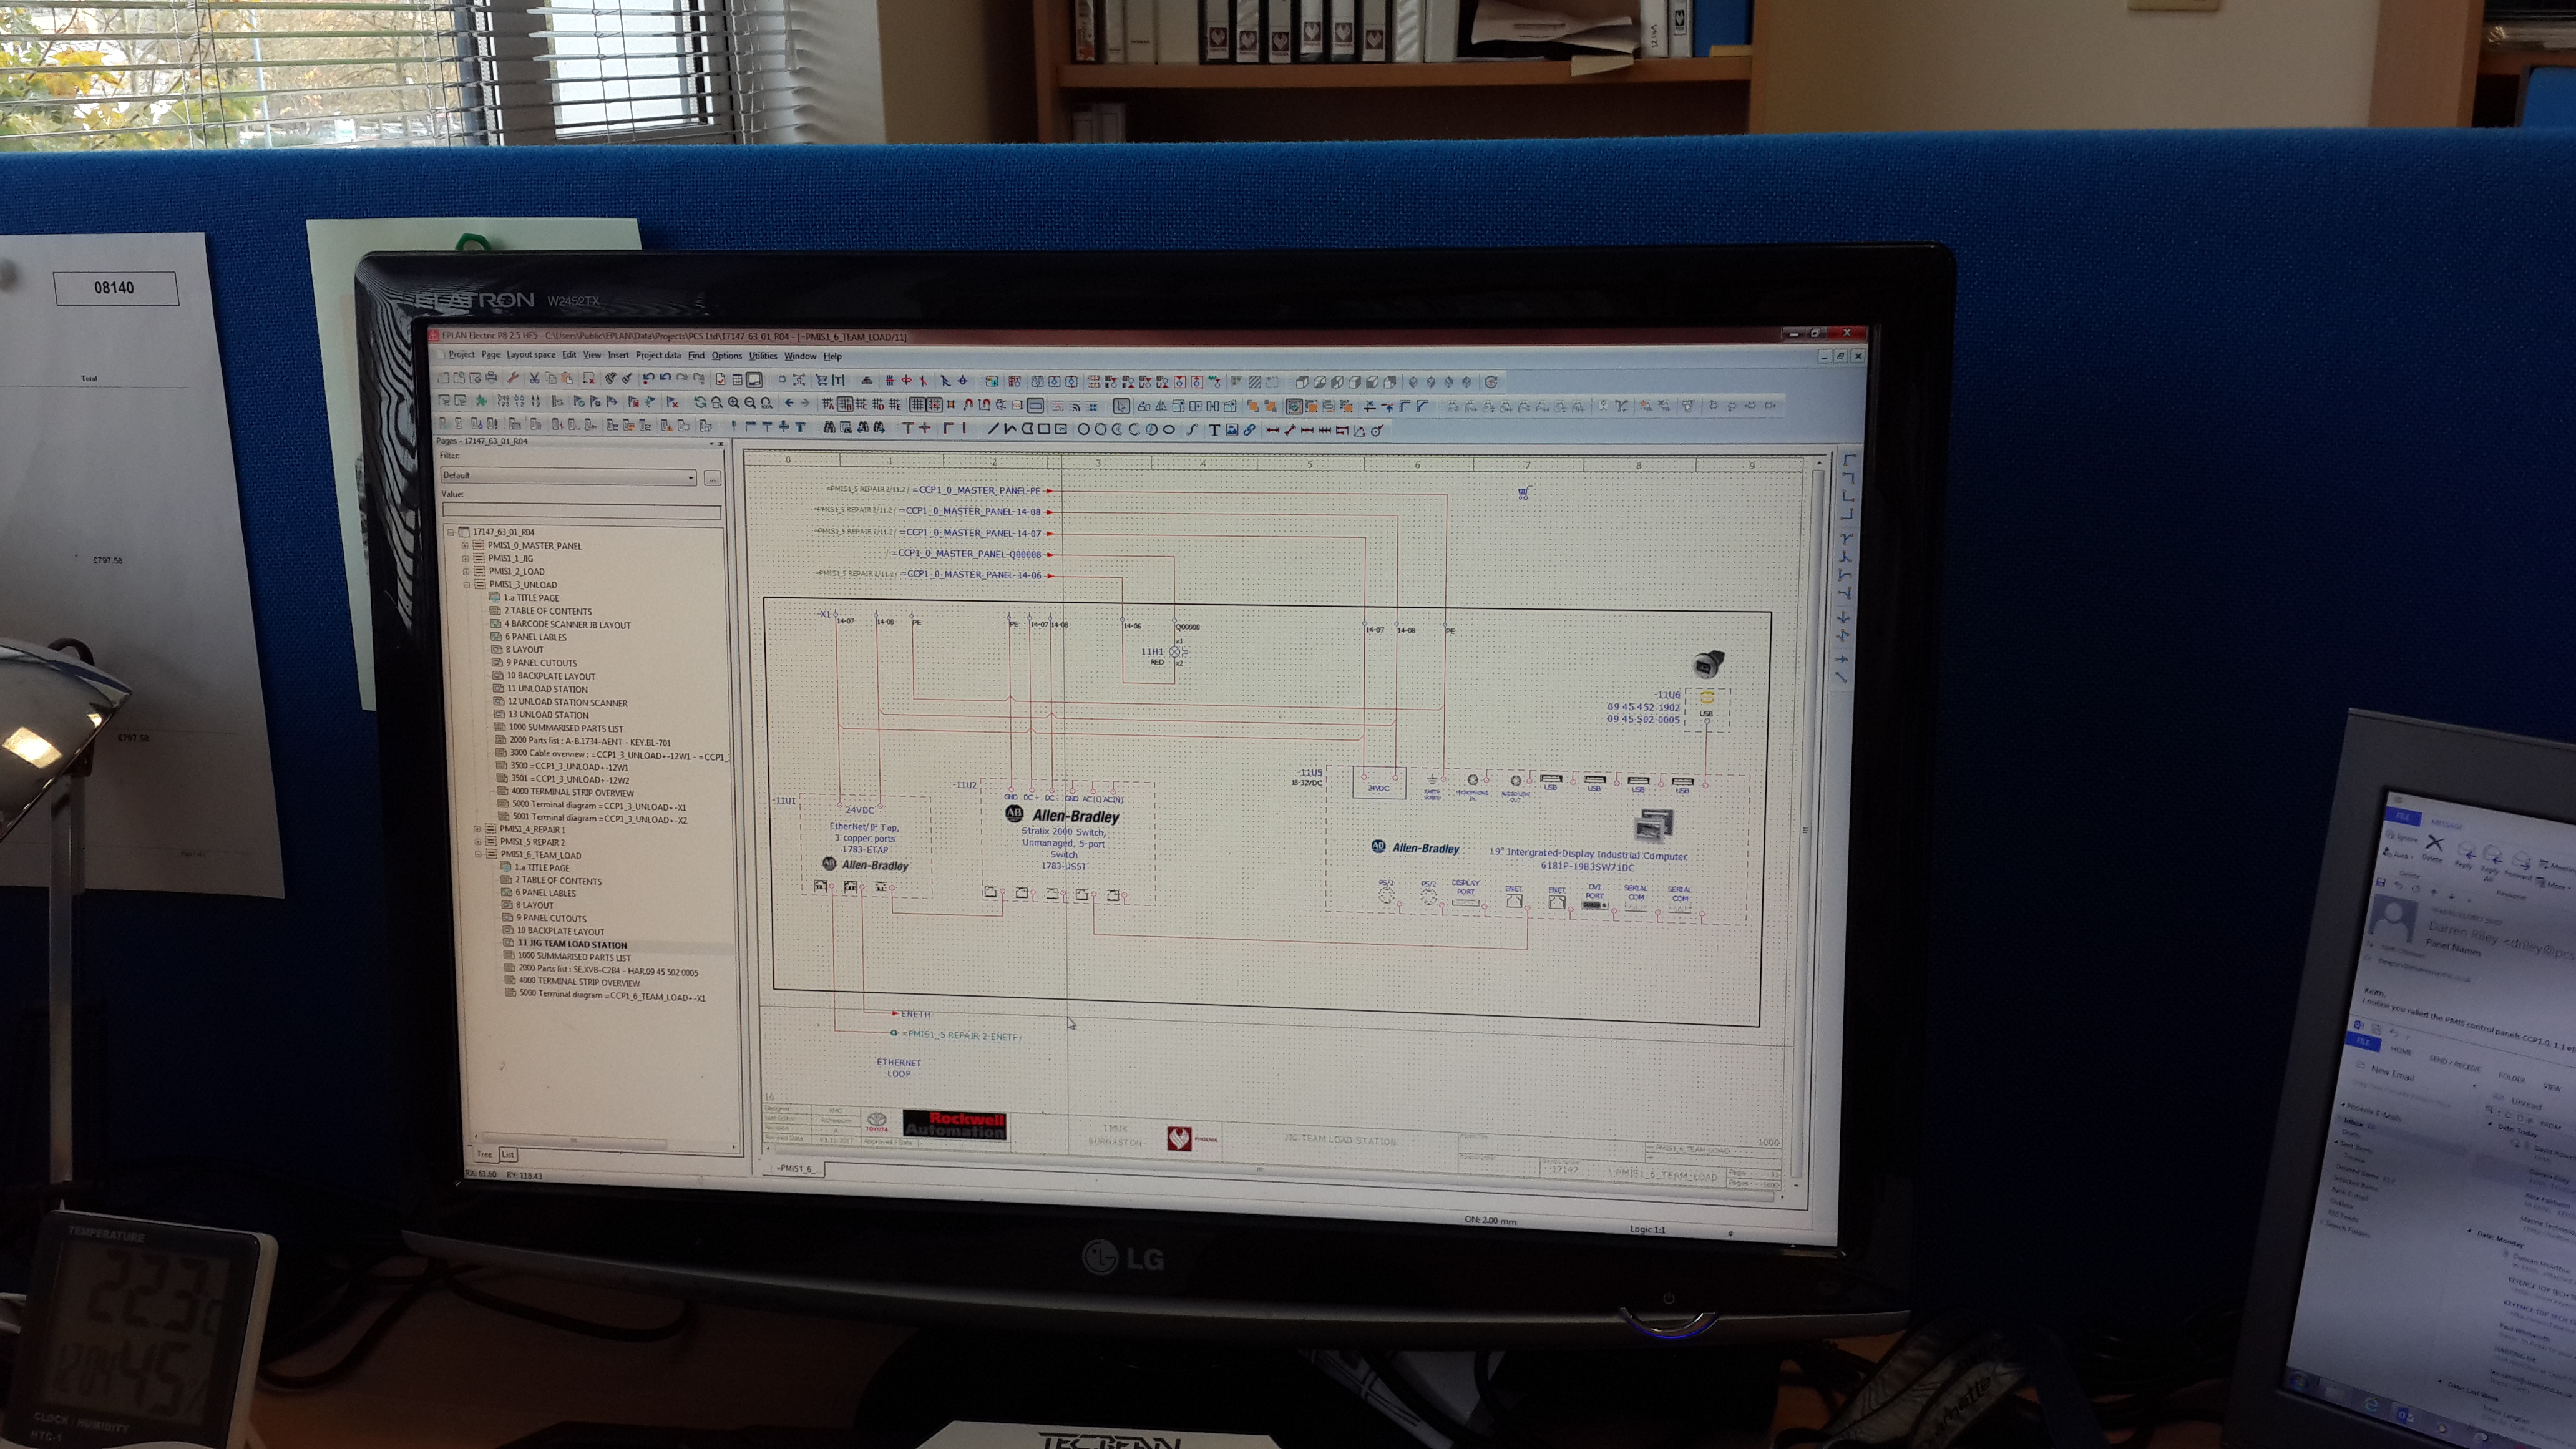Click the Zoom in icon

point(733,403)
